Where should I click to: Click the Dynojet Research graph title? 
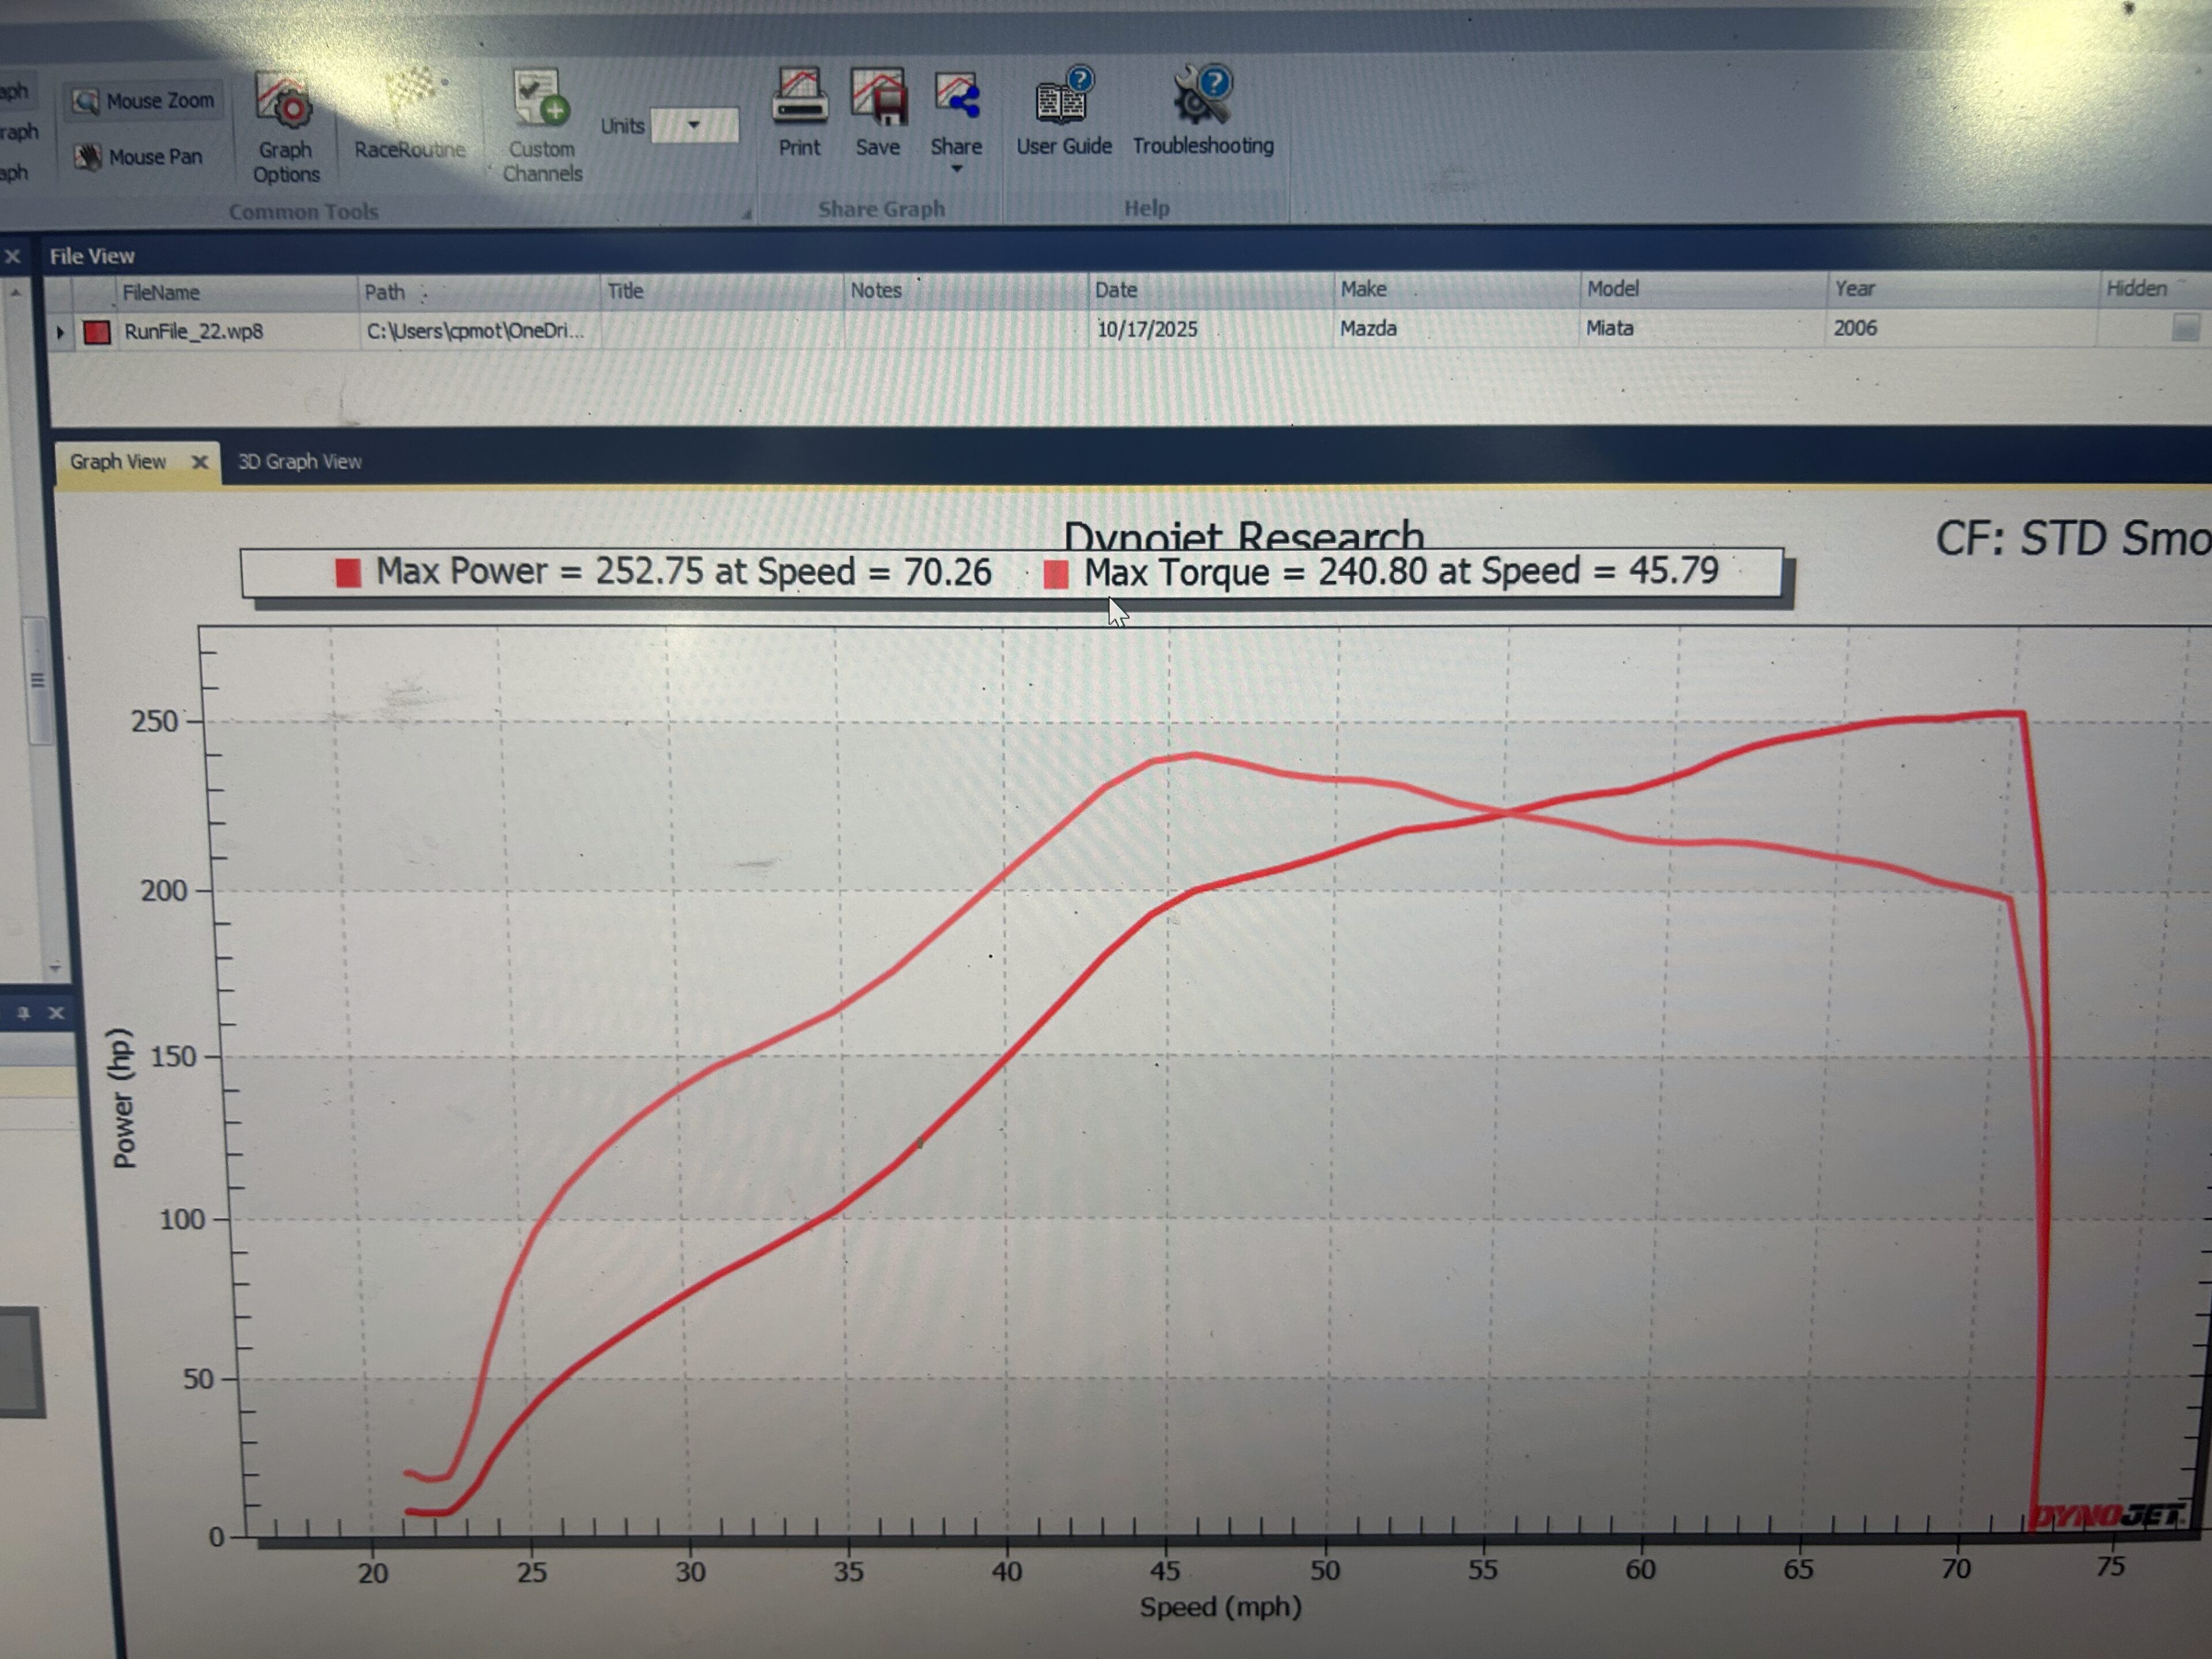pyautogui.click(x=1243, y=535)
